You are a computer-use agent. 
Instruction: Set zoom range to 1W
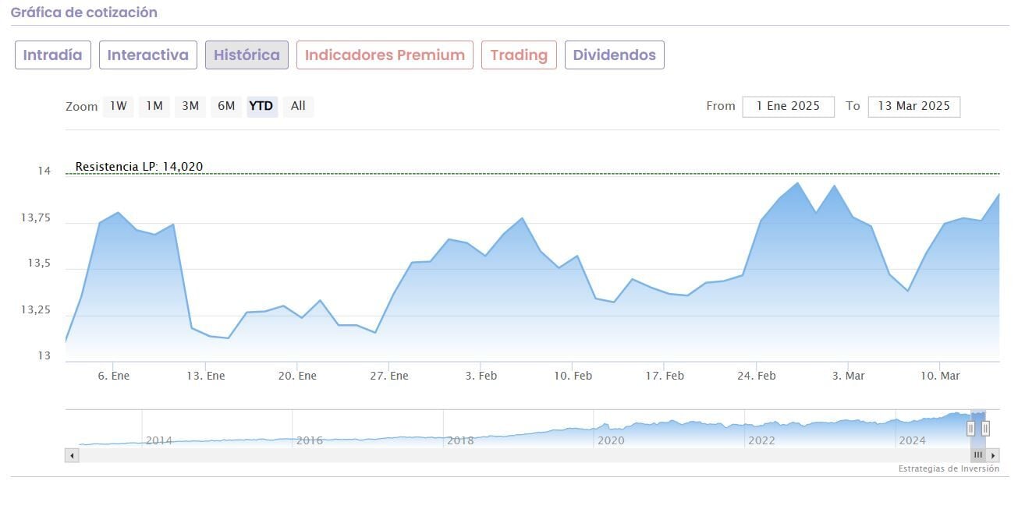click(x=118, y=106)
